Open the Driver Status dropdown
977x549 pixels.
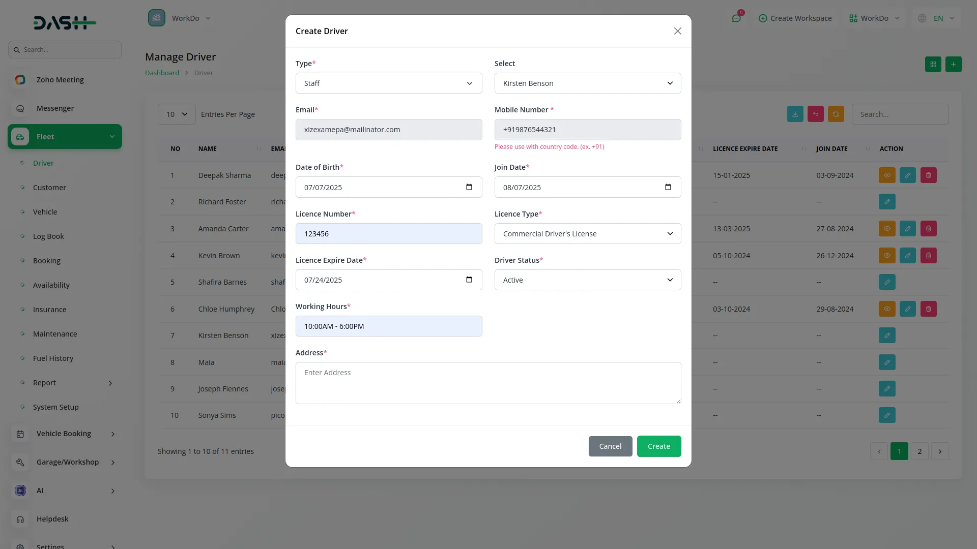click(587, 280)
